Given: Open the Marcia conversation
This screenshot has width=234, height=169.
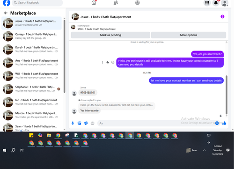Looking at the screenshot, I should pos(31,115).
